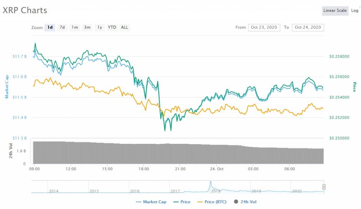Viewport: 361px width, 209px height.
Task: Select the YTD zoom option
Action: coord(112,27)
